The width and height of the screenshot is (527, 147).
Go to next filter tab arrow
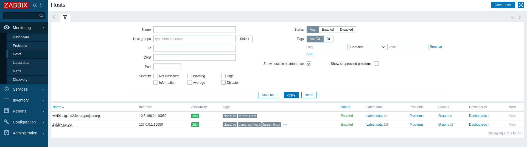point(520,17)
